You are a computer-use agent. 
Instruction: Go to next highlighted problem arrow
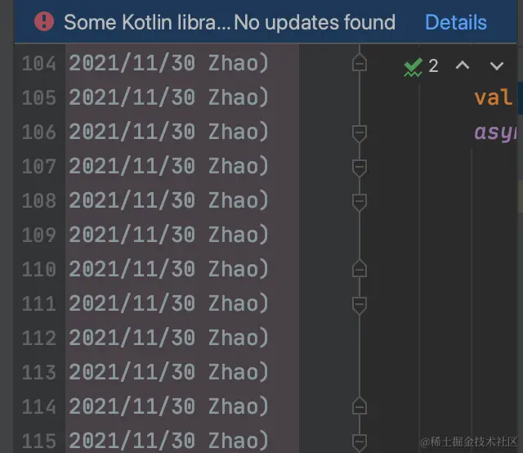coord(496,65)
